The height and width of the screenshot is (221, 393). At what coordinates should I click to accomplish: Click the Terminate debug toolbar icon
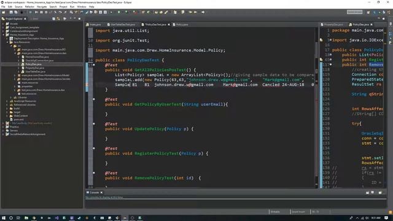point(46,12)
